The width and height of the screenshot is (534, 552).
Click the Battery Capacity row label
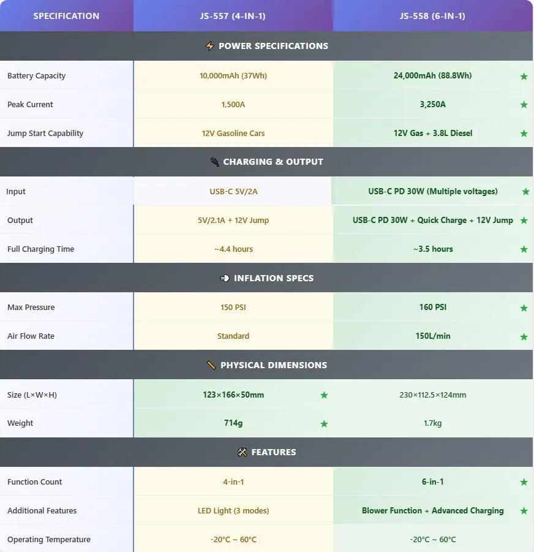click(x=36, y=76)
